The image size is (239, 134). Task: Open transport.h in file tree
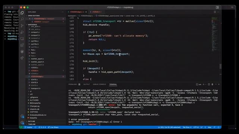click(35, 89)
